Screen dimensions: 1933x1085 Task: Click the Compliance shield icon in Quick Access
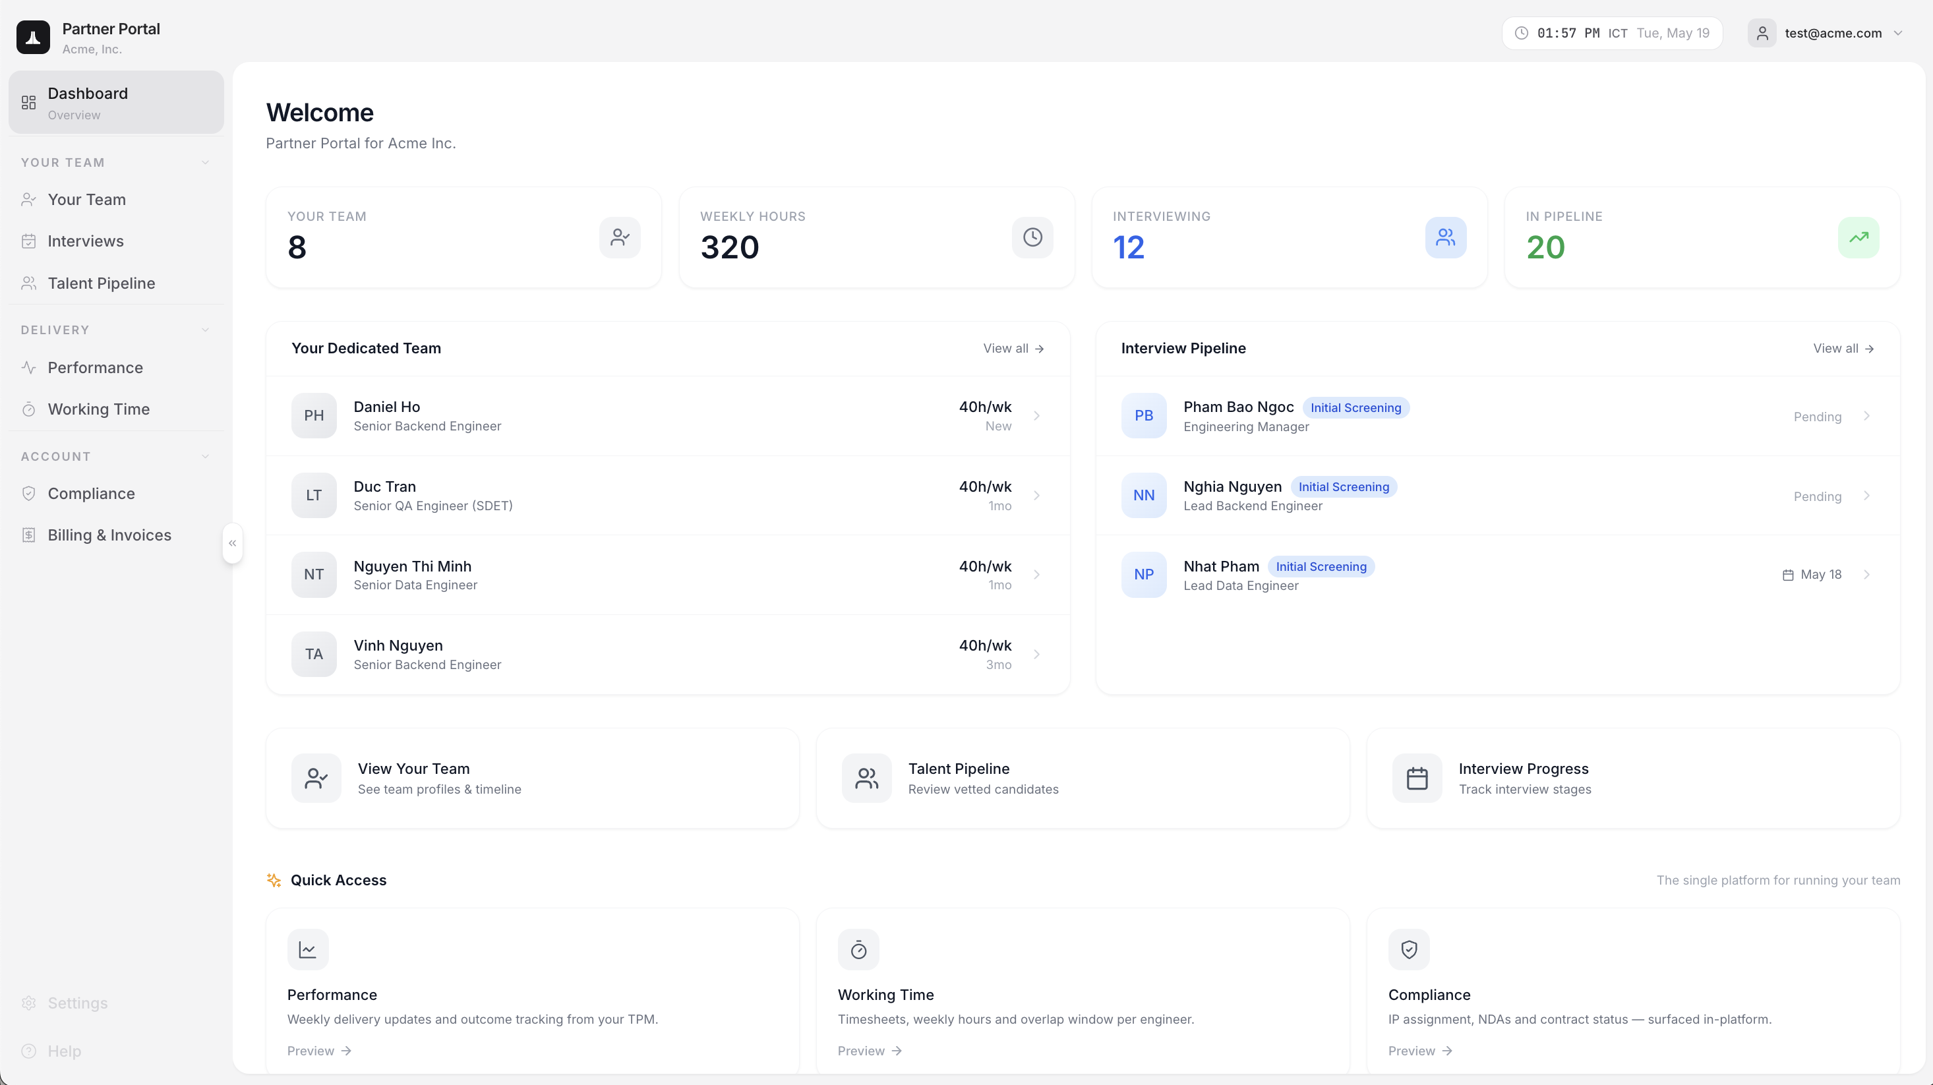(1408, 950)
